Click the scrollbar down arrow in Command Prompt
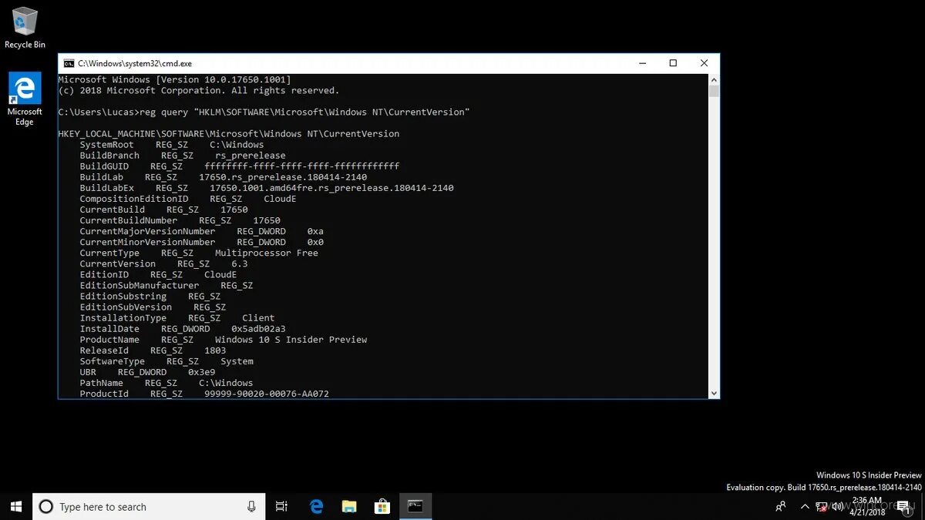 714,391
